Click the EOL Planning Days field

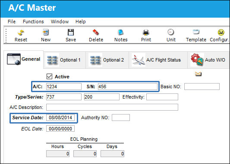coord(112,154)
